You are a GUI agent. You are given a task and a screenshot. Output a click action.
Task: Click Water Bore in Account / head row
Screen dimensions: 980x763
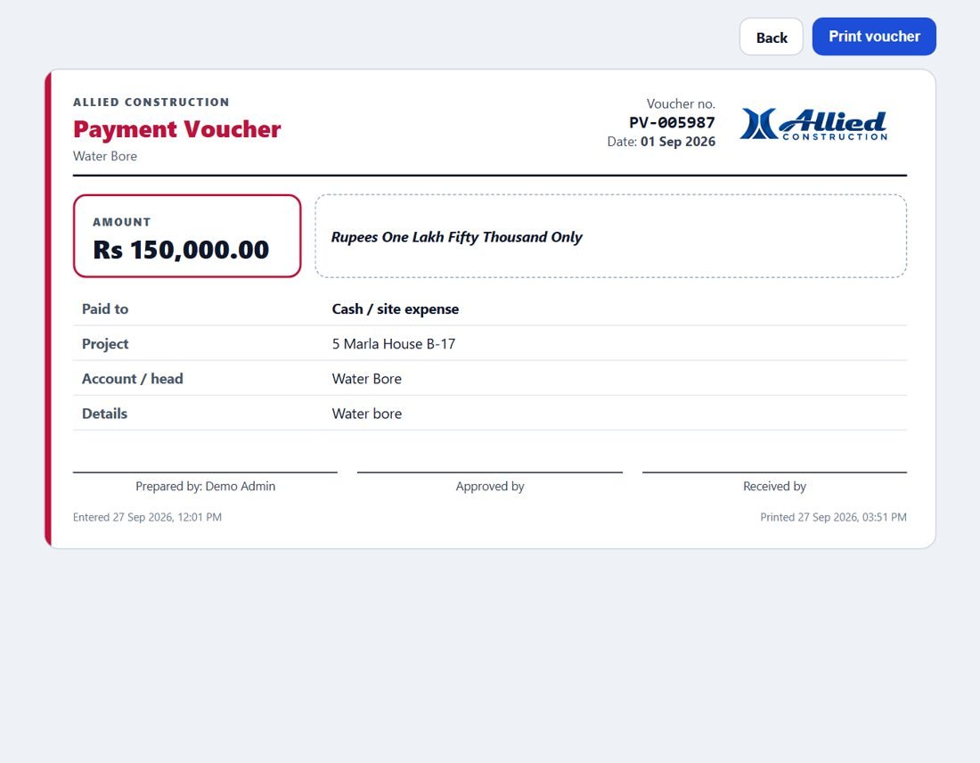367,379
